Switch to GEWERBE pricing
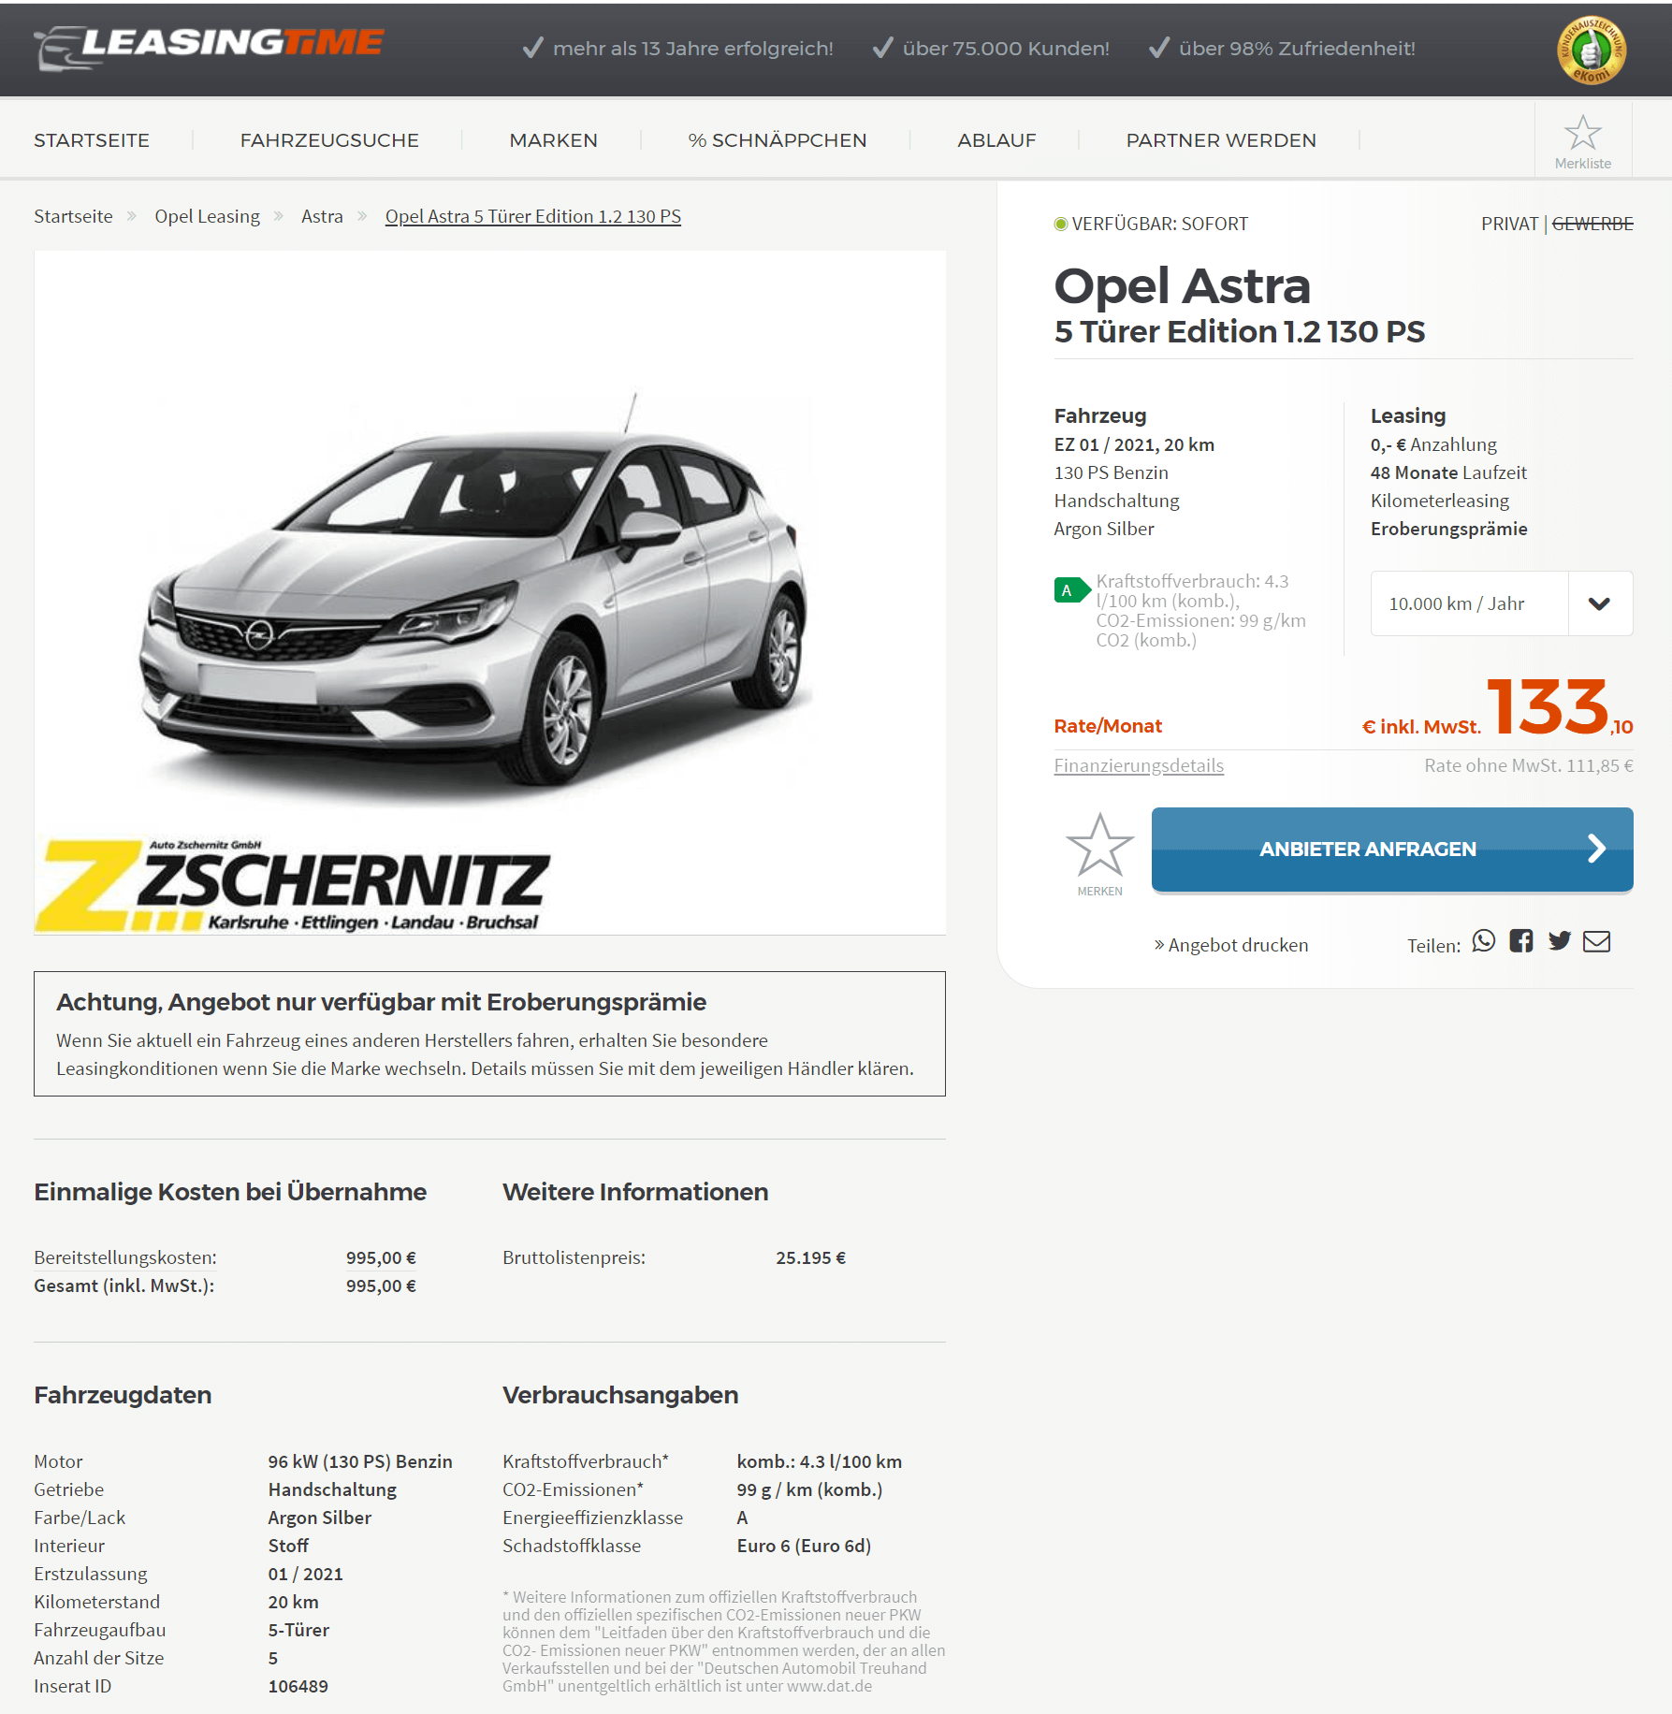Screen dimensions: 1672x1714 pyautogui.click(x=1592, y=224)
